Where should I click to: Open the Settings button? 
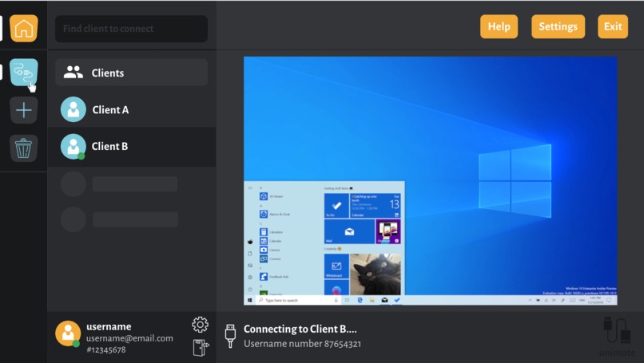click(x=559, y=26)
